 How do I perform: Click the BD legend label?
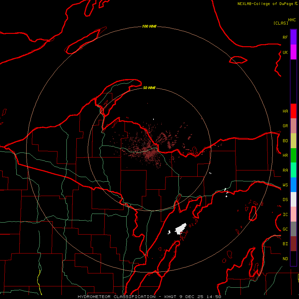pyautogui.click(x=285, y=141)
